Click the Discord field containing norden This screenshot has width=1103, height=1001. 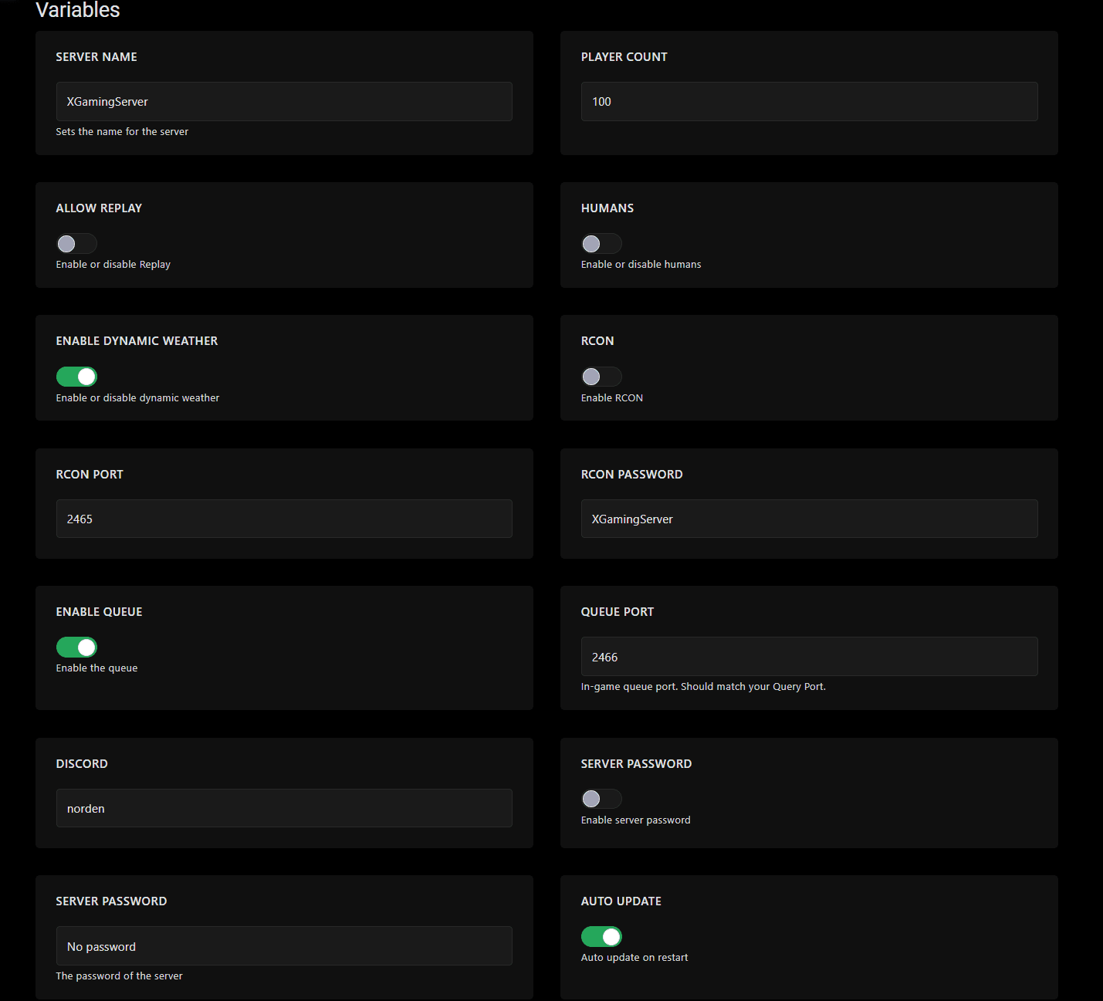[x=283, y=807]
